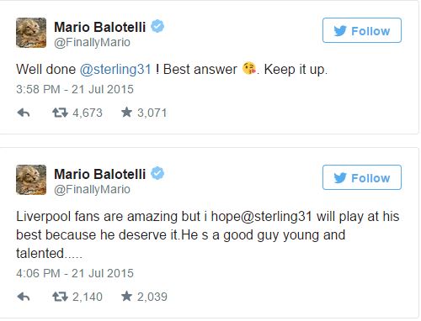The image size is (421, 321).
Task: Open the 3:58 PM timestamp link
Action: pos(75,89)
